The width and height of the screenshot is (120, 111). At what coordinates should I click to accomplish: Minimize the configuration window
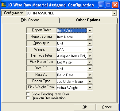tap(101, 5)
